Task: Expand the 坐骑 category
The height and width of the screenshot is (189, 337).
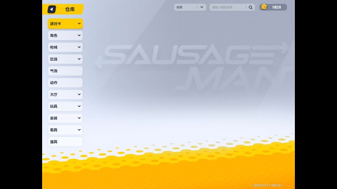Action: pos(66,118)
